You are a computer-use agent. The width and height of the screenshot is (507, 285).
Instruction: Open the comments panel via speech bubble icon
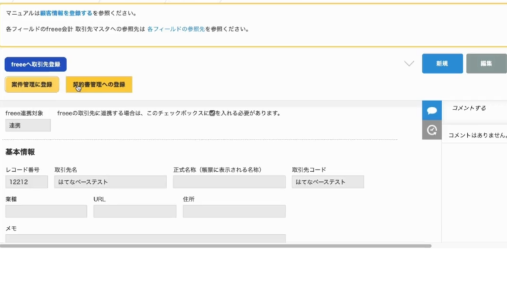pyautogui.click(x=432, y=110)
